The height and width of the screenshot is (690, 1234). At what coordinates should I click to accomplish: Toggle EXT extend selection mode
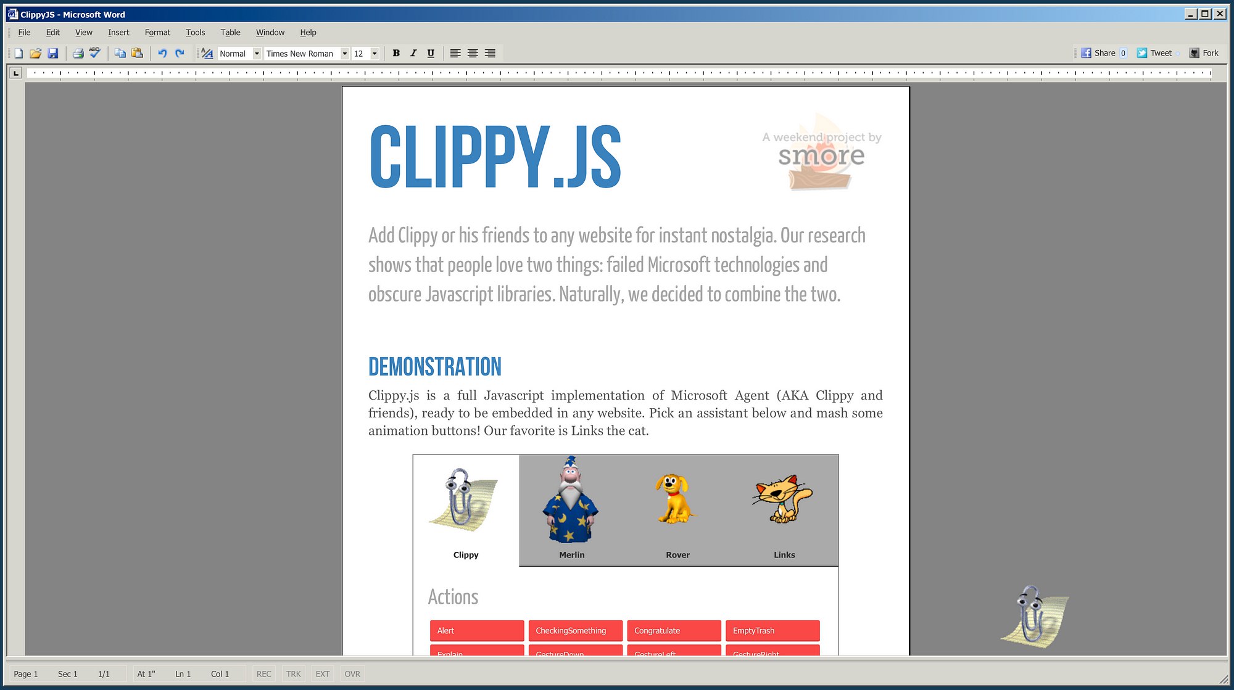(x=323, y=674)
